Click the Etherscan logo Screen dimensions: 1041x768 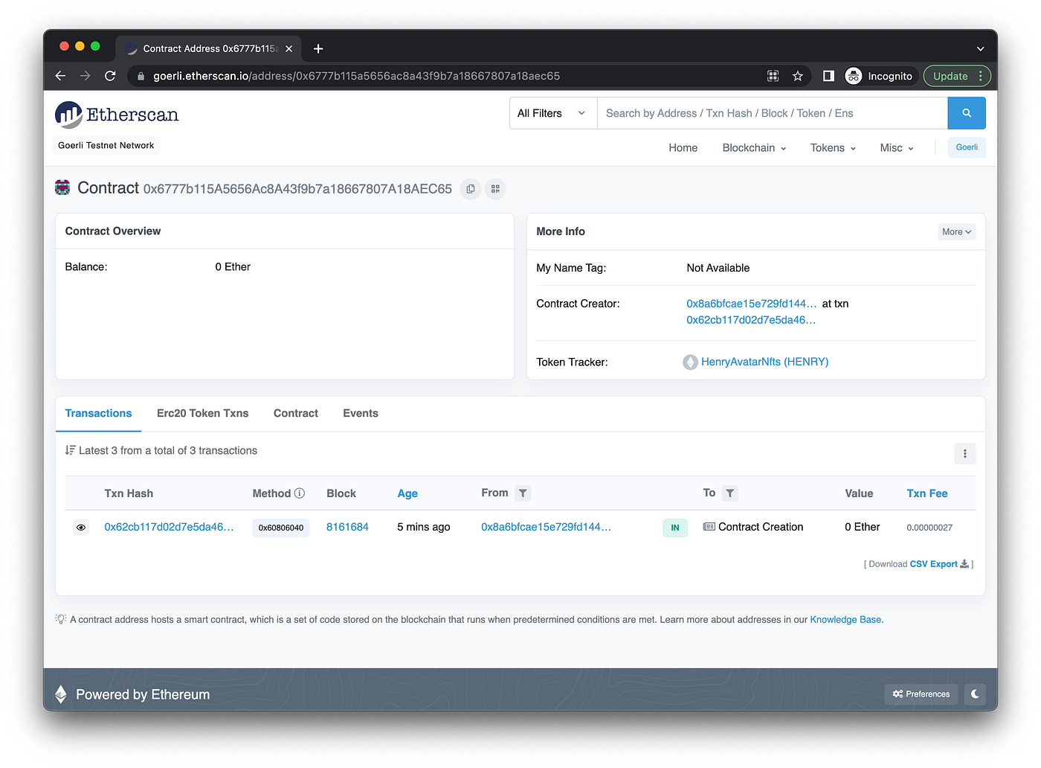coord(117,115)
